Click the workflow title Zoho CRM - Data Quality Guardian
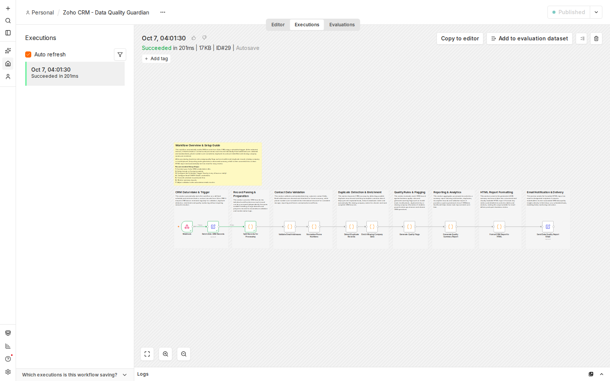Viewport: 610px width, 381px height. [x=106, y=13]
